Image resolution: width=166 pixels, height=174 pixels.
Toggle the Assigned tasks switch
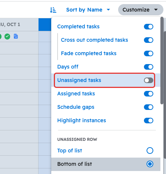[148, 94]
